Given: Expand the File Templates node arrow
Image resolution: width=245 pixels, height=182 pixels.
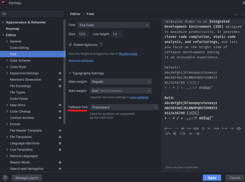Looking at the screenshot, I should 7,137.
